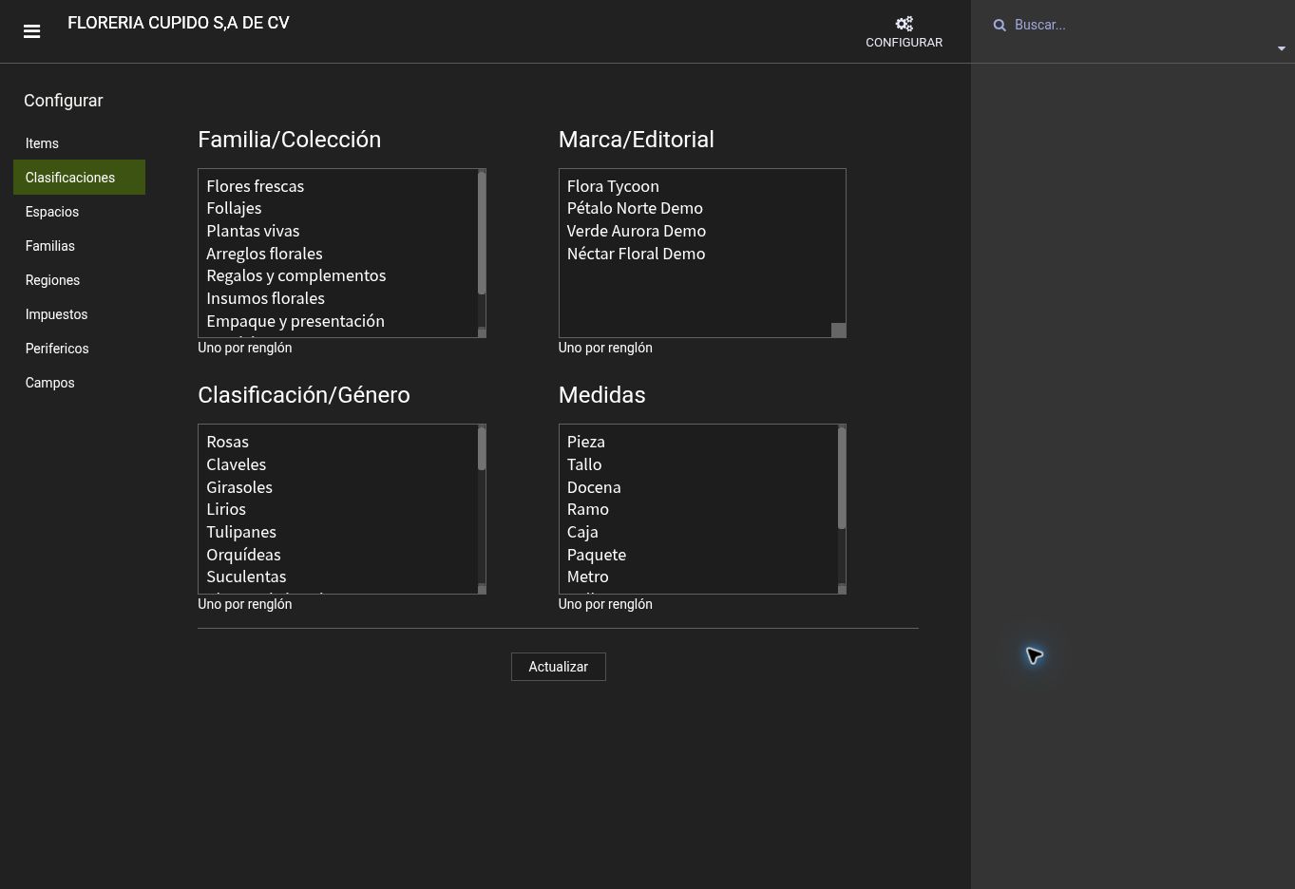1295x889 pixels.
Task: Click 'Follajes' line
Action: [234, 208]
